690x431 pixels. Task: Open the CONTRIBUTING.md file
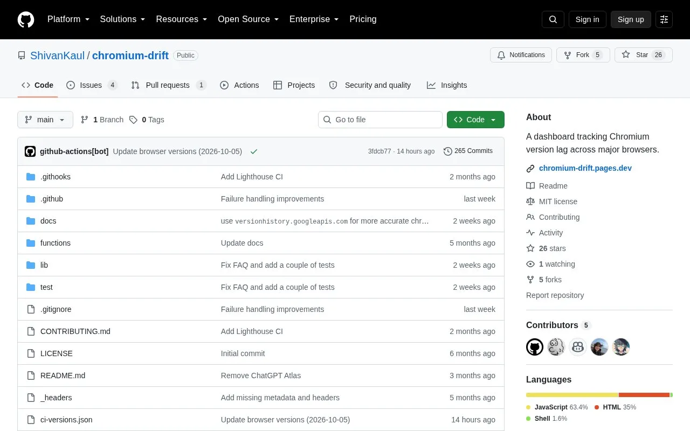click(x=75, y=331)
